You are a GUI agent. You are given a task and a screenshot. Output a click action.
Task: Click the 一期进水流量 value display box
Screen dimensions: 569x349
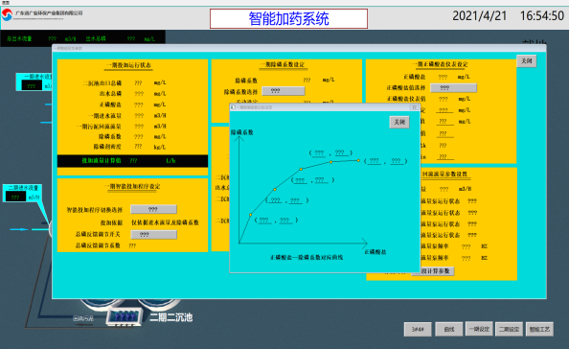32,85
